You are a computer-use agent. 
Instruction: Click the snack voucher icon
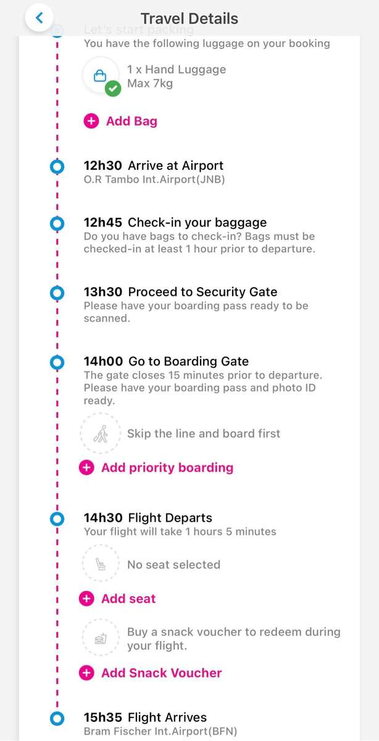[x=101, y=639]
